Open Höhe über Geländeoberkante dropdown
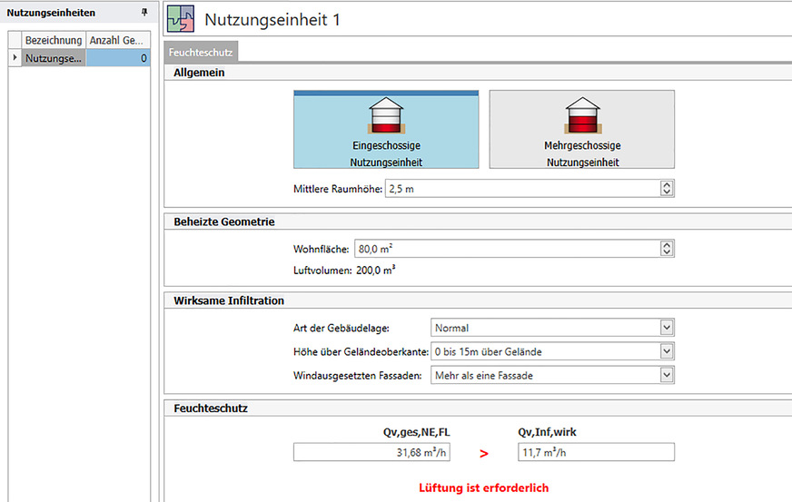Viewport: 792px width, 502px height. coord(667,351)
